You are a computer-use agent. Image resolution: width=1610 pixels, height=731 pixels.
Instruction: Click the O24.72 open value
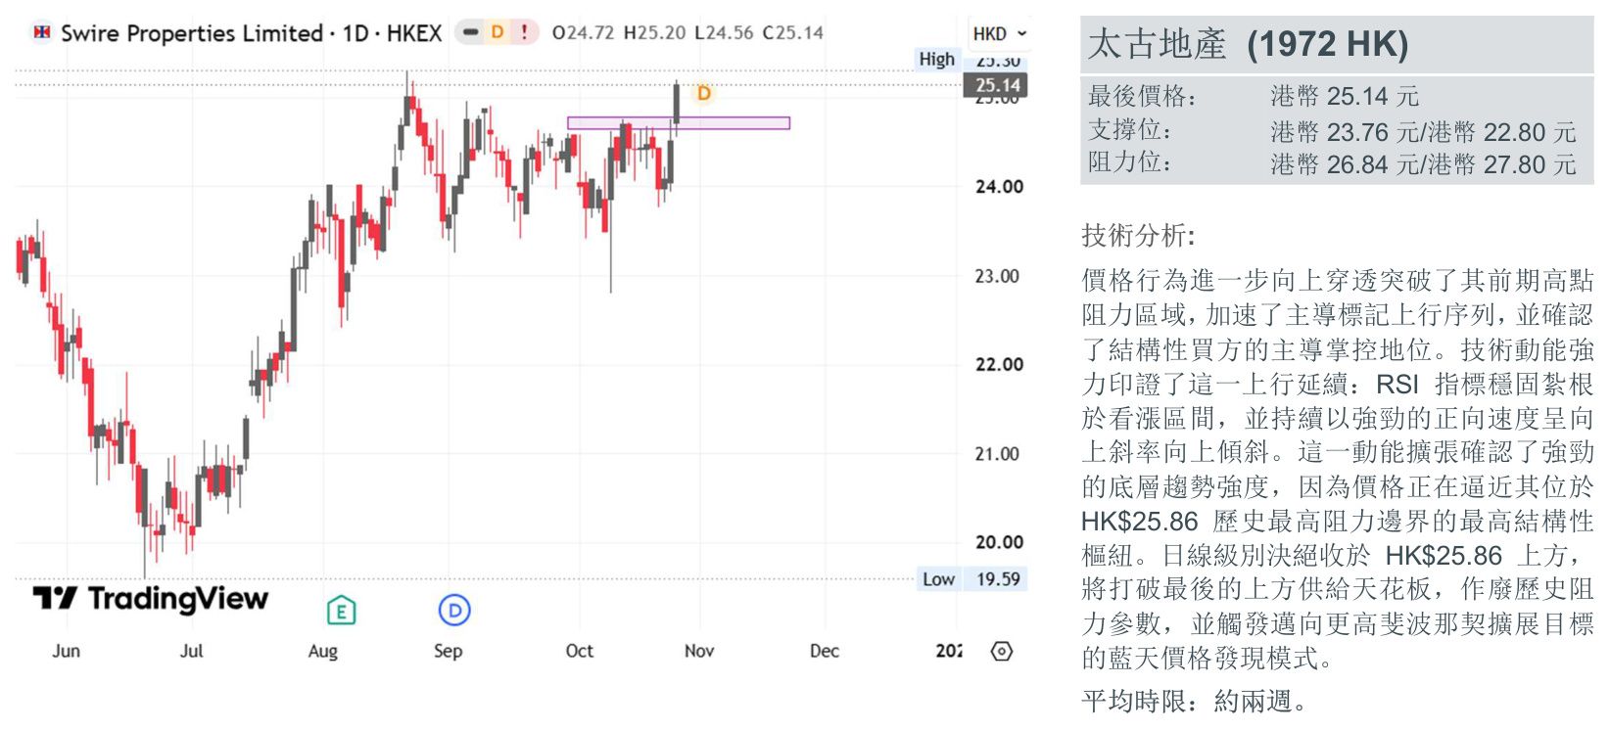pos(584,33)
